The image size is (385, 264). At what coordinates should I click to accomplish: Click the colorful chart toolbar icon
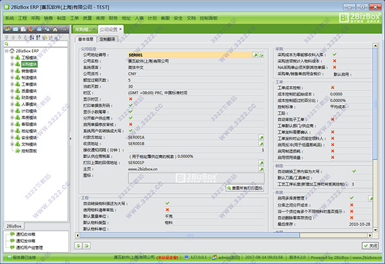click(x=31, y=30)
